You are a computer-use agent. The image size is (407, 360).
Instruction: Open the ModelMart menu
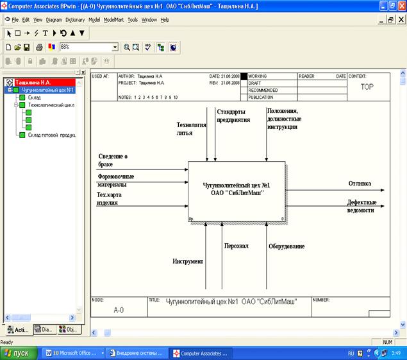(114, 20)
